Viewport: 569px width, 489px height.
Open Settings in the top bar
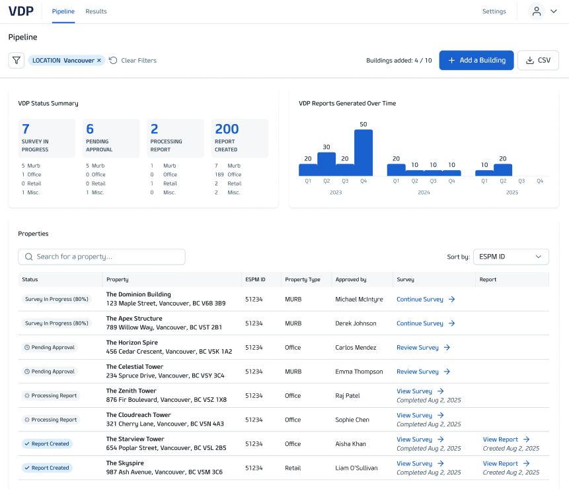[494, 11]
